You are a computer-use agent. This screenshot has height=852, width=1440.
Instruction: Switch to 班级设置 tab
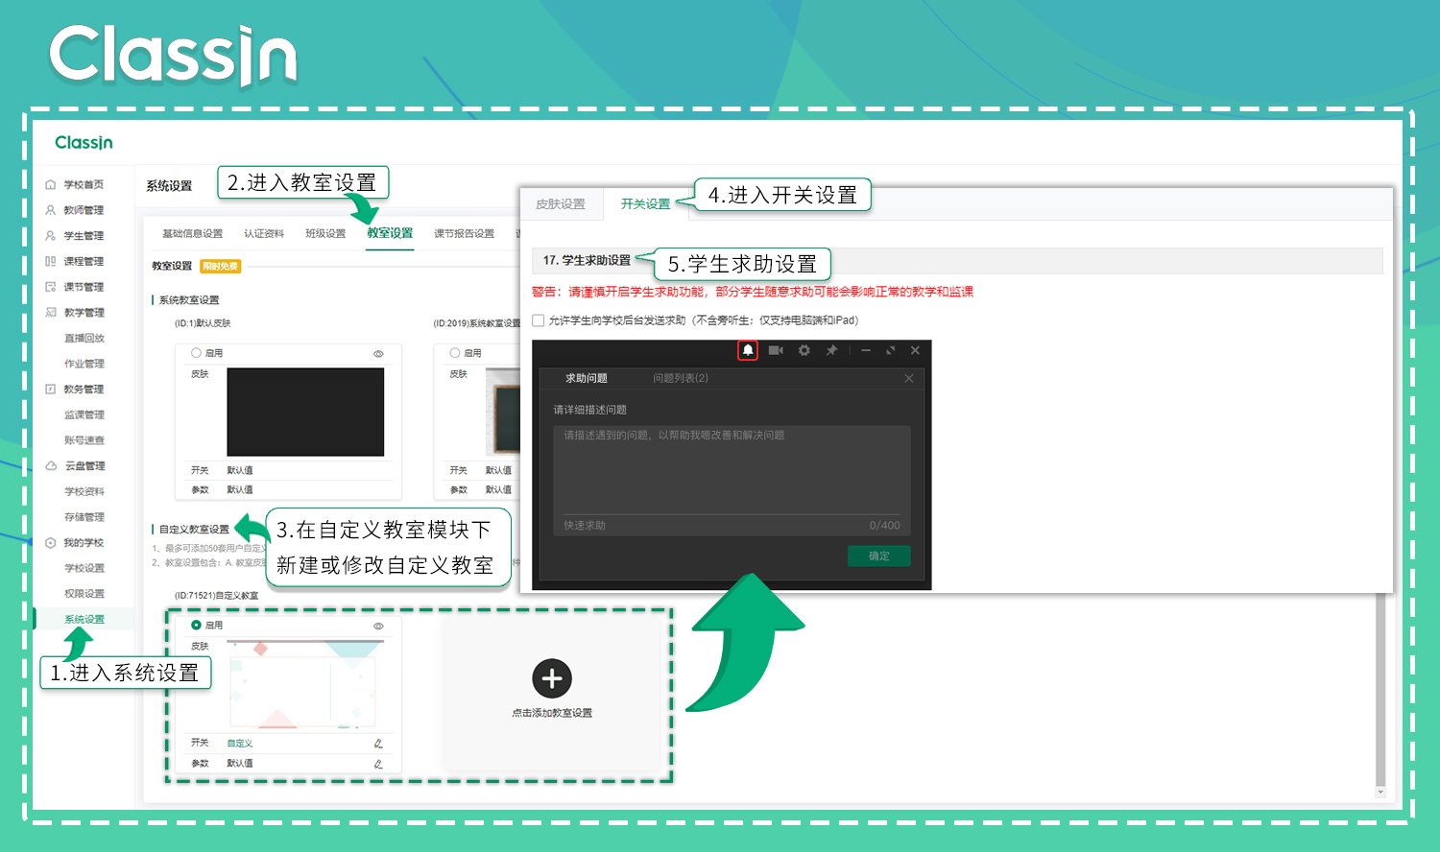(x=325, y=233)
